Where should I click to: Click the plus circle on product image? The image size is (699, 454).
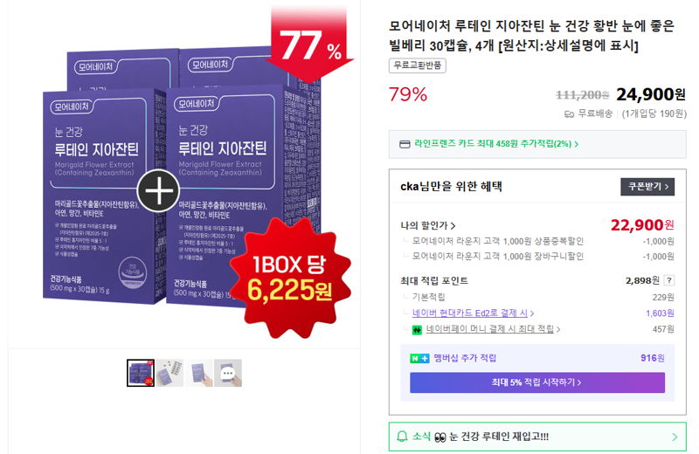[x=158, y=190]
